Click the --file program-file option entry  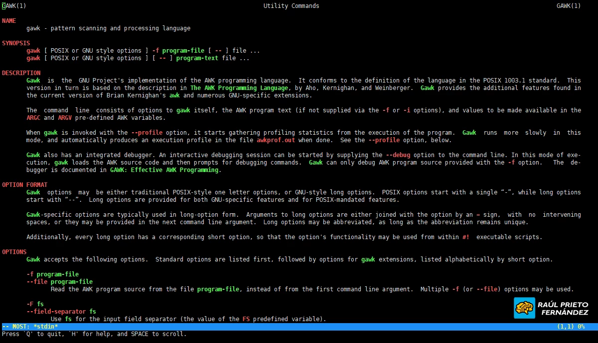click(x=59, y=282)
